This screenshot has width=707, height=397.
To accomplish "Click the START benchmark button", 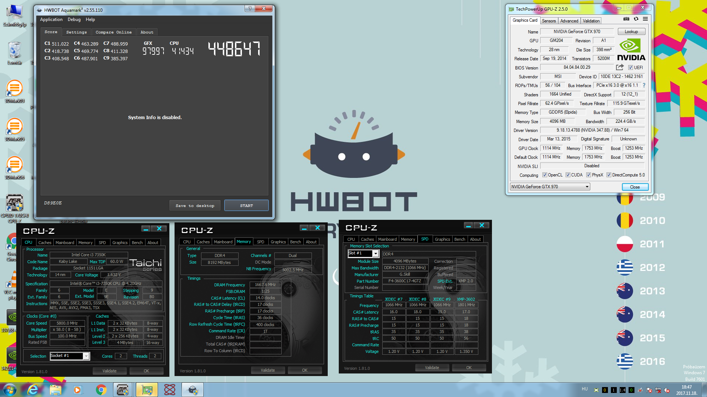I will pos(246,205).
